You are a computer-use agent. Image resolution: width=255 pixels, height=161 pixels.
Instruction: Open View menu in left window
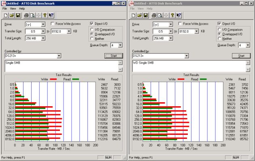click(x=13, y=8)
